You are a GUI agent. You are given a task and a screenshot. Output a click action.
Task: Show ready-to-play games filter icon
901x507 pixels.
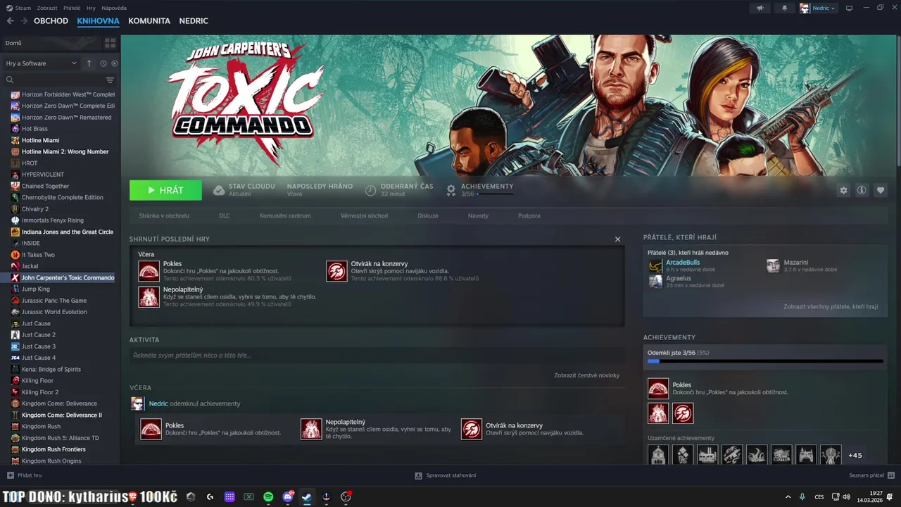point(115,63)
